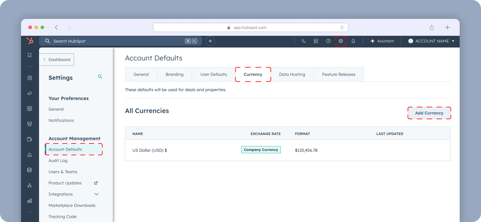Viewport: 481px width, 222px height.
Task: Click the Add Currency button
Action: tap(429, 113)
